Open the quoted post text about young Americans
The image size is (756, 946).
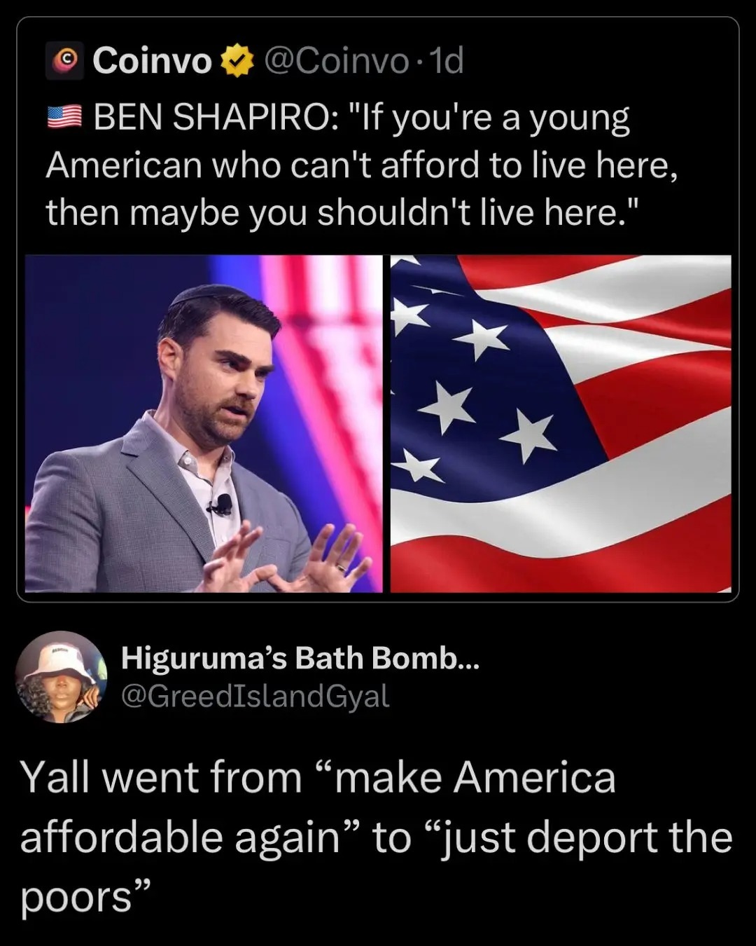(x=361, y=165)
